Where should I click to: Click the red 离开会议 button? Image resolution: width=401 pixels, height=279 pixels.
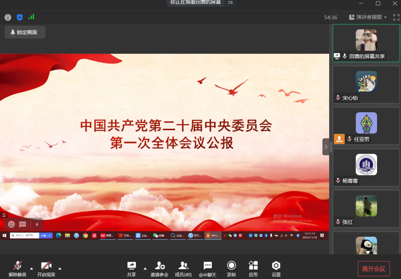click(373, 269)
